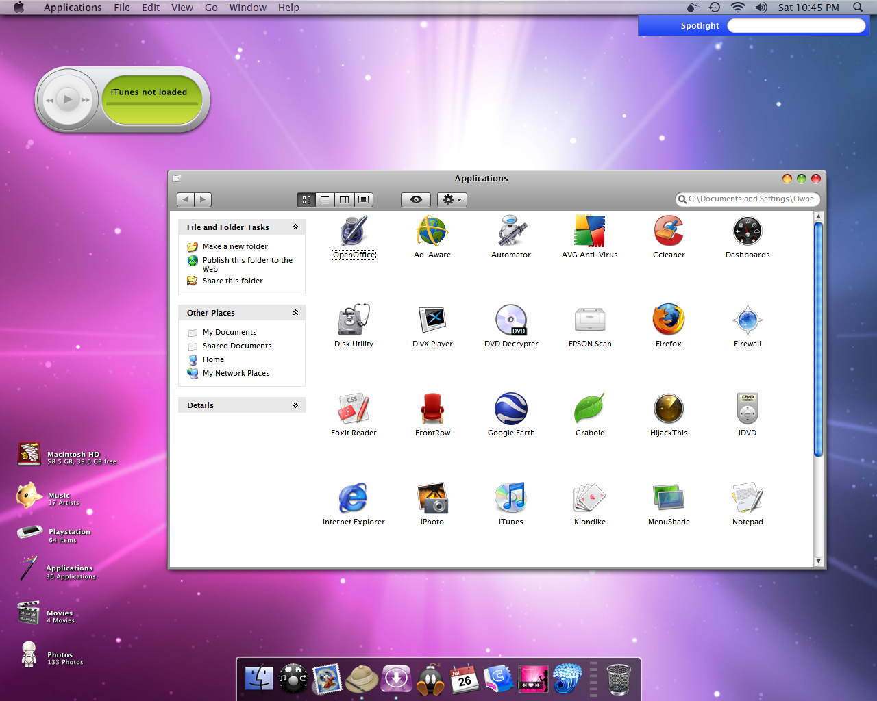This screenshot has width=877, height=701.
Task: Open the Window menu
Action: (248, 8)
